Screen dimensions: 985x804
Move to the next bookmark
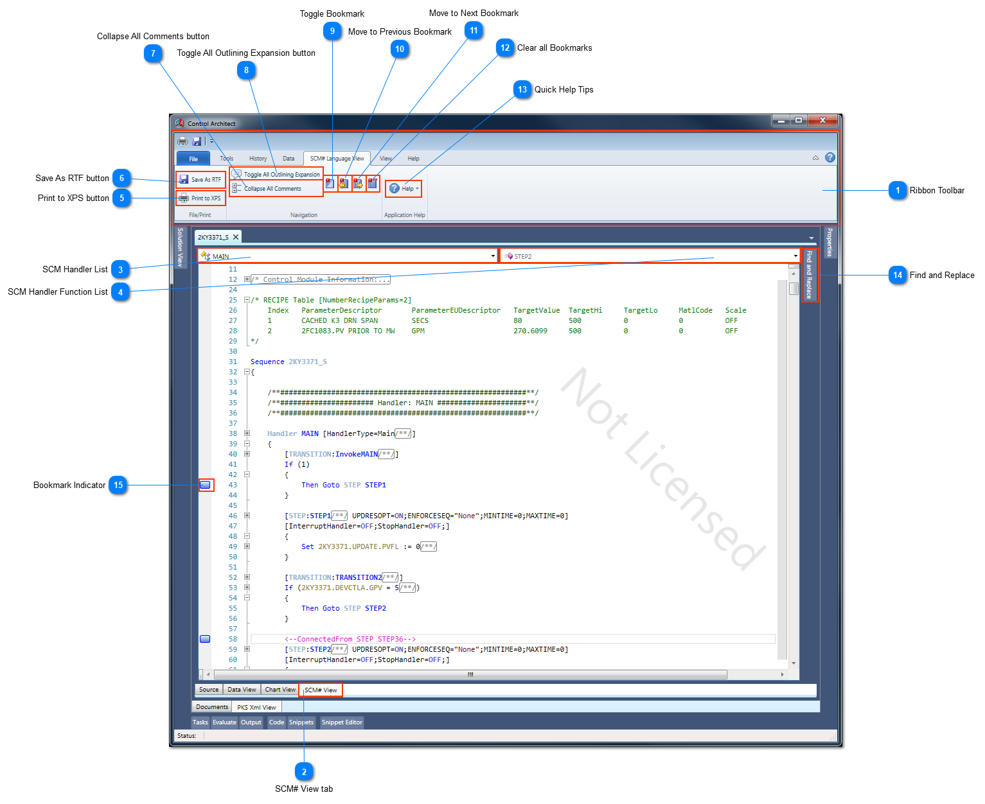(x=359, y=184)
